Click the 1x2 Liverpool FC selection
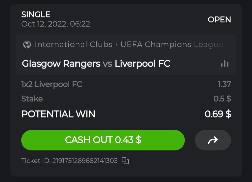Image resolution: width=252 pixels, height=182 pixels. (52, 84)
